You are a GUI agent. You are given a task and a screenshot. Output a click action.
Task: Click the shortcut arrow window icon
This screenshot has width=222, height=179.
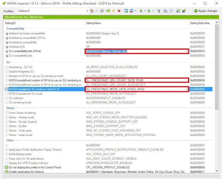click(x=178, y=11)
